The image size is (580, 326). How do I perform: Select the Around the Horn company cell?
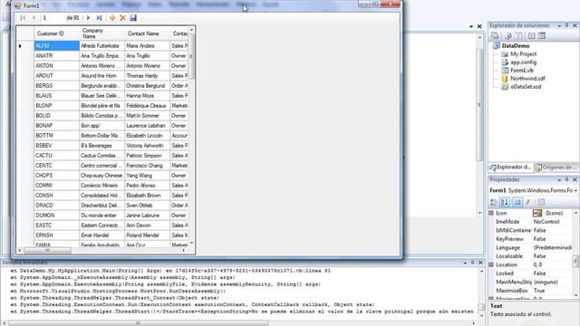[101, 76]
